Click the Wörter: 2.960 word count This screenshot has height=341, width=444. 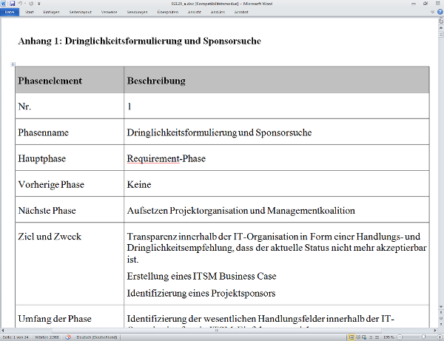click(x=45, y=337)
